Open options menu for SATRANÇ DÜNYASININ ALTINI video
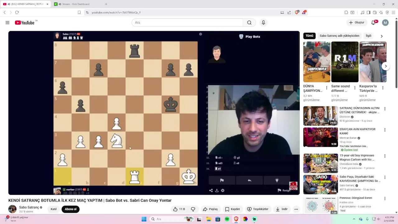Screen dimensions: 398x224 click(385, 109)
